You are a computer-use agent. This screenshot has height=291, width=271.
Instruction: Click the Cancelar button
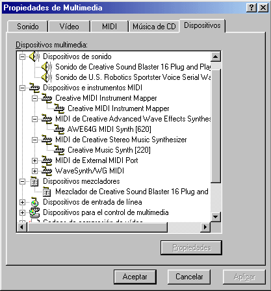point(189,277)
